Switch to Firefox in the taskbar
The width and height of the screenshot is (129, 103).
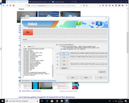(x=57, y=101)
